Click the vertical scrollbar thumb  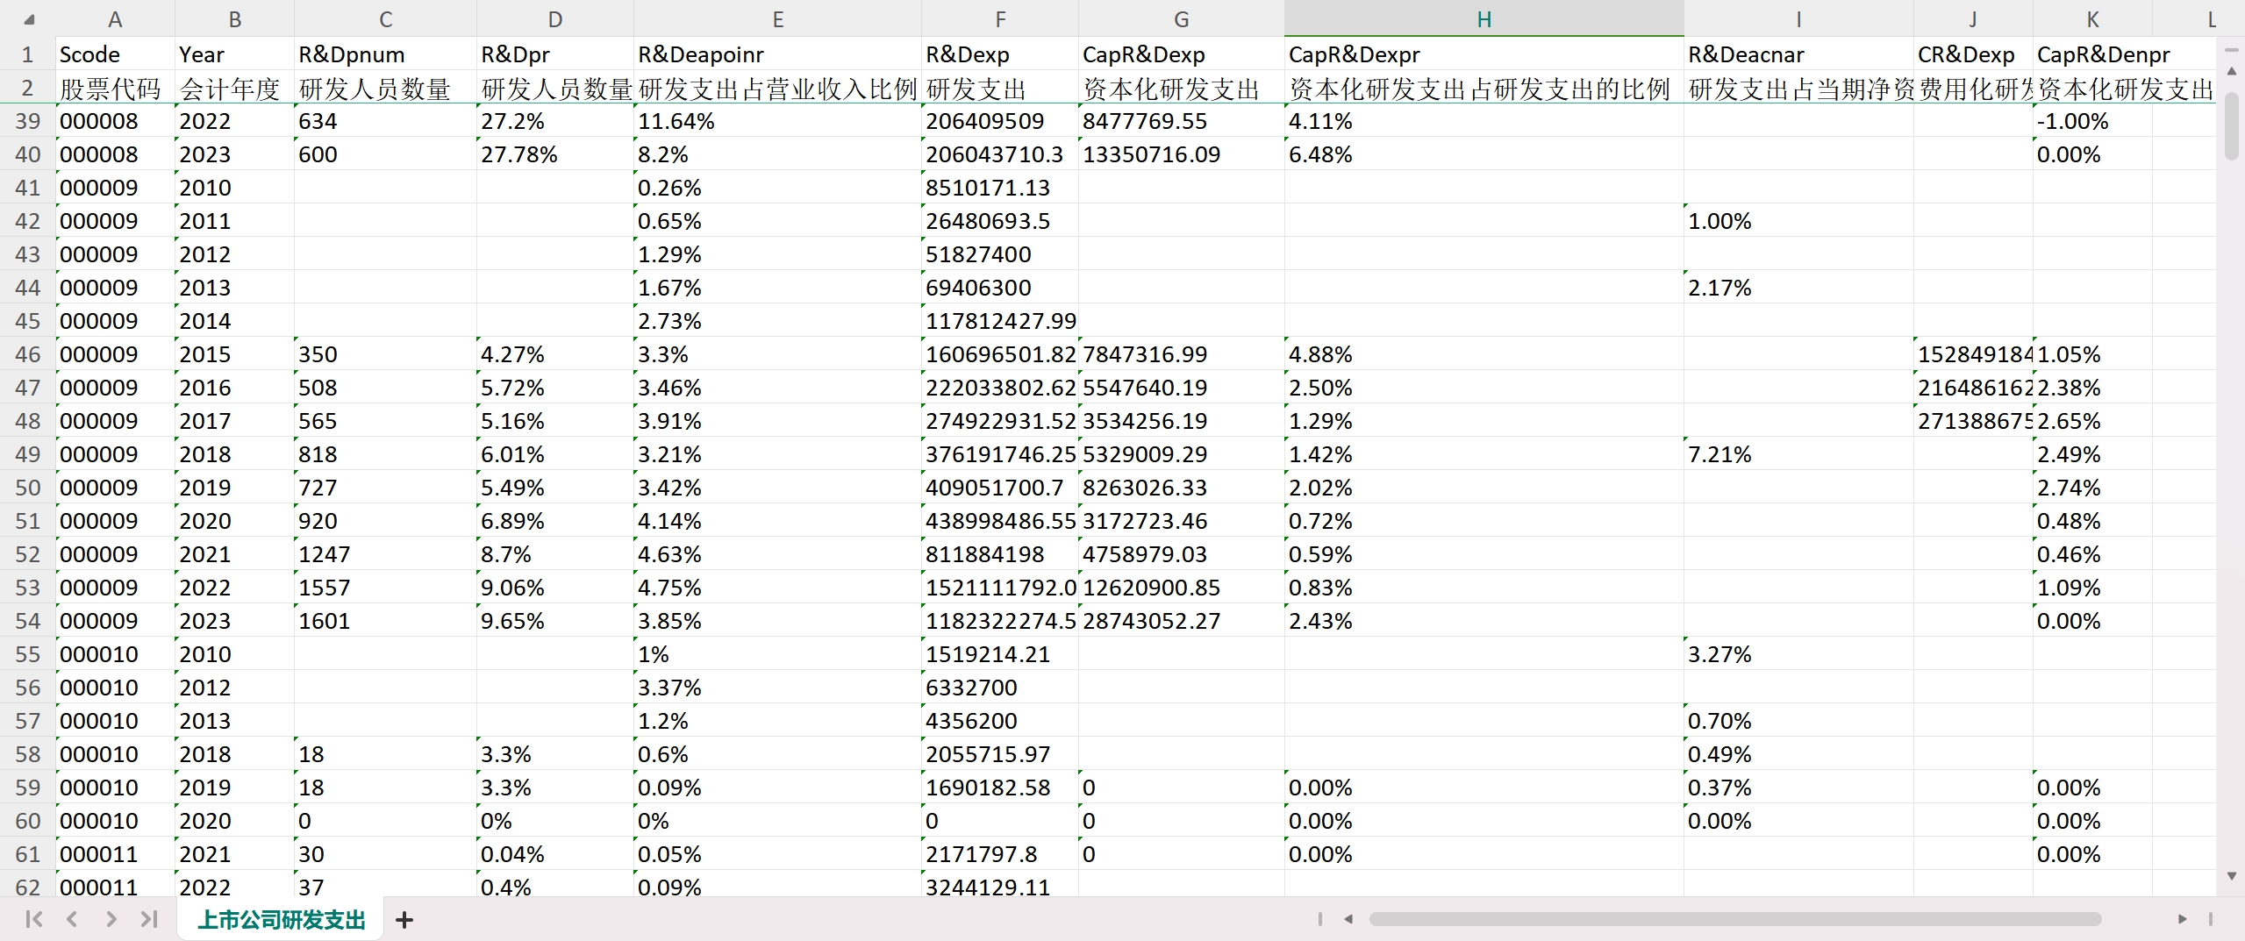pos(2232,121)
